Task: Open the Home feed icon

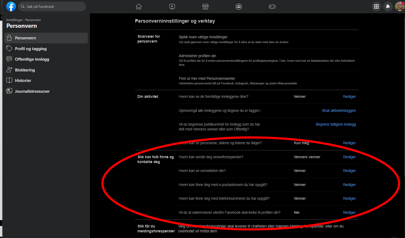Action: point(139,6)
